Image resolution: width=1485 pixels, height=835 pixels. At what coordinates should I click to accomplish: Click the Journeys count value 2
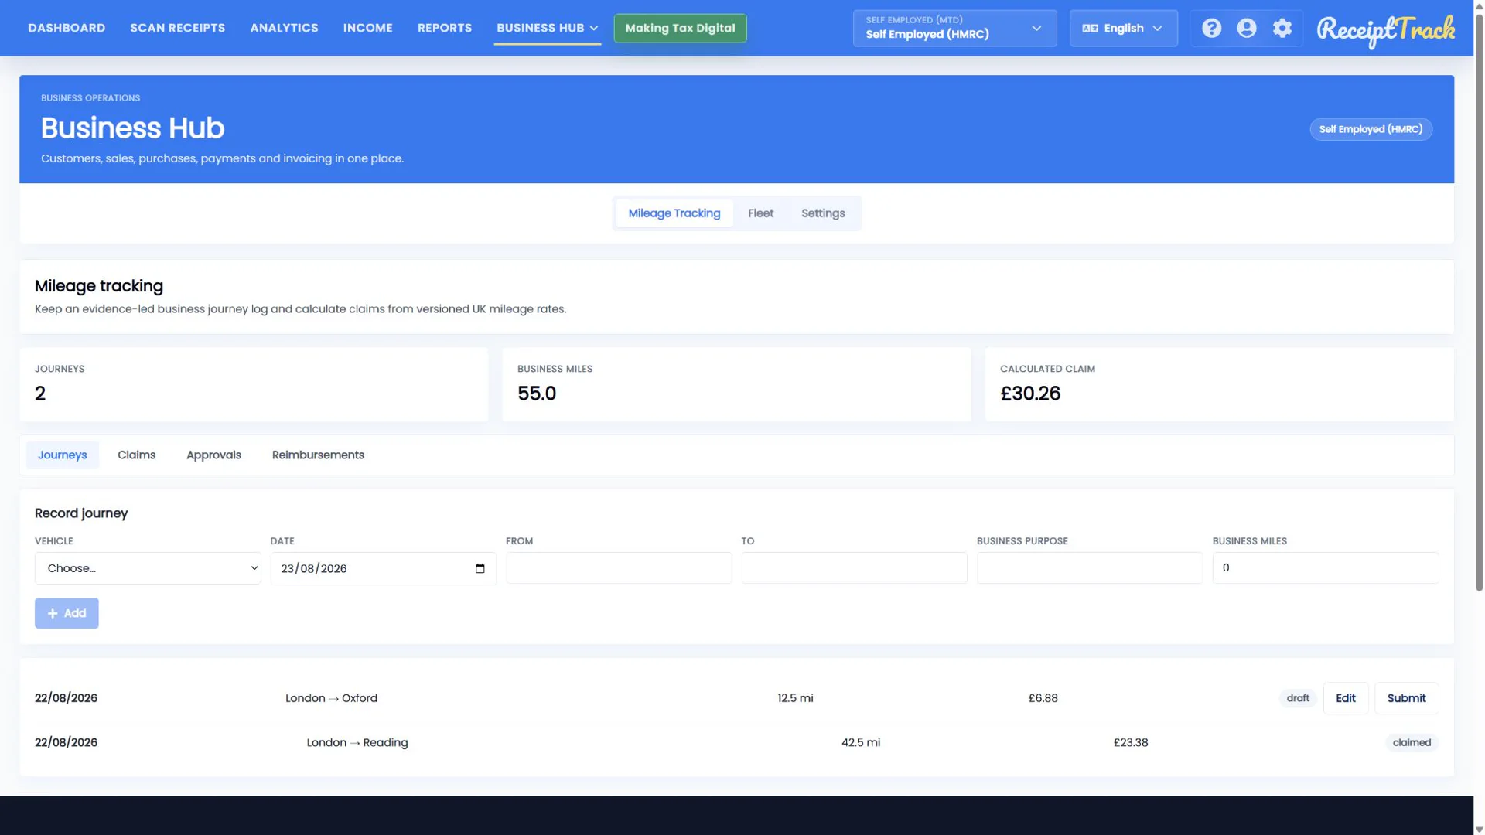point(40,394)
